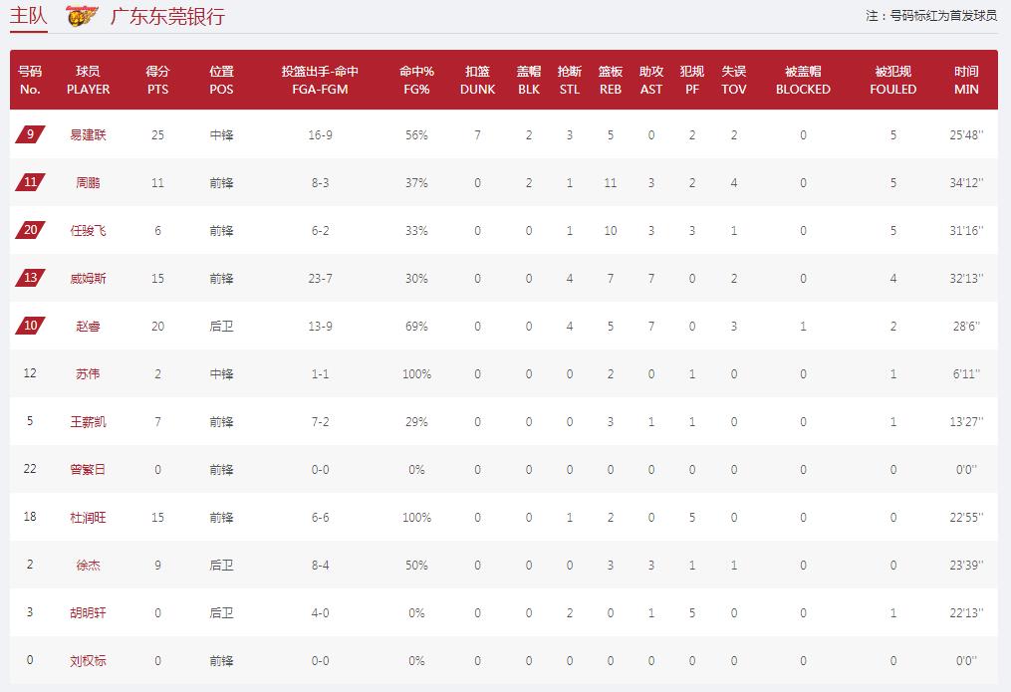
Task: Click the 篮板 REB column header
Action: tap(610, 80)
